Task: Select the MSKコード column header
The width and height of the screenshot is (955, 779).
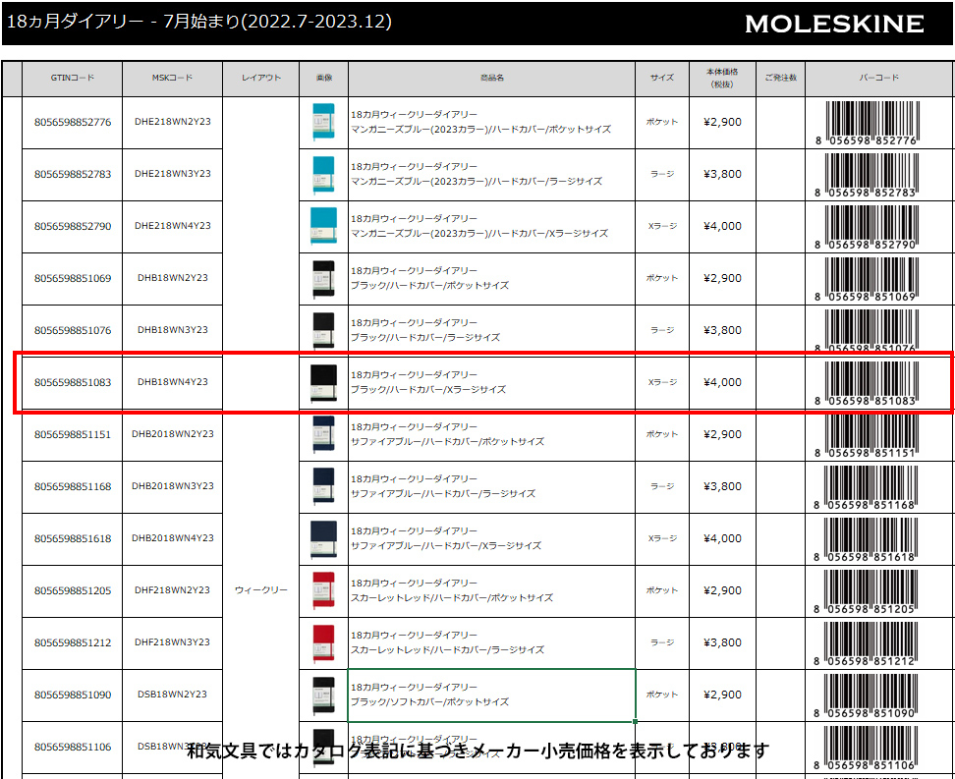Action: point(172,78)
